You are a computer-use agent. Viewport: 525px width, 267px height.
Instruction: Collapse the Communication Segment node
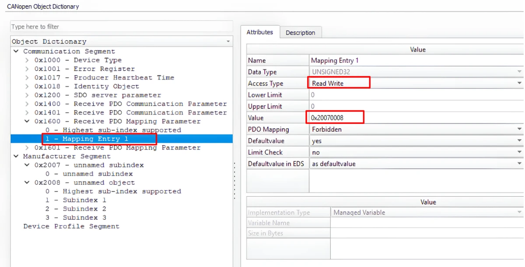[x=16, y=51]
